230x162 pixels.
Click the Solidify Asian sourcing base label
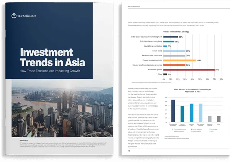(x=151, y=42)
